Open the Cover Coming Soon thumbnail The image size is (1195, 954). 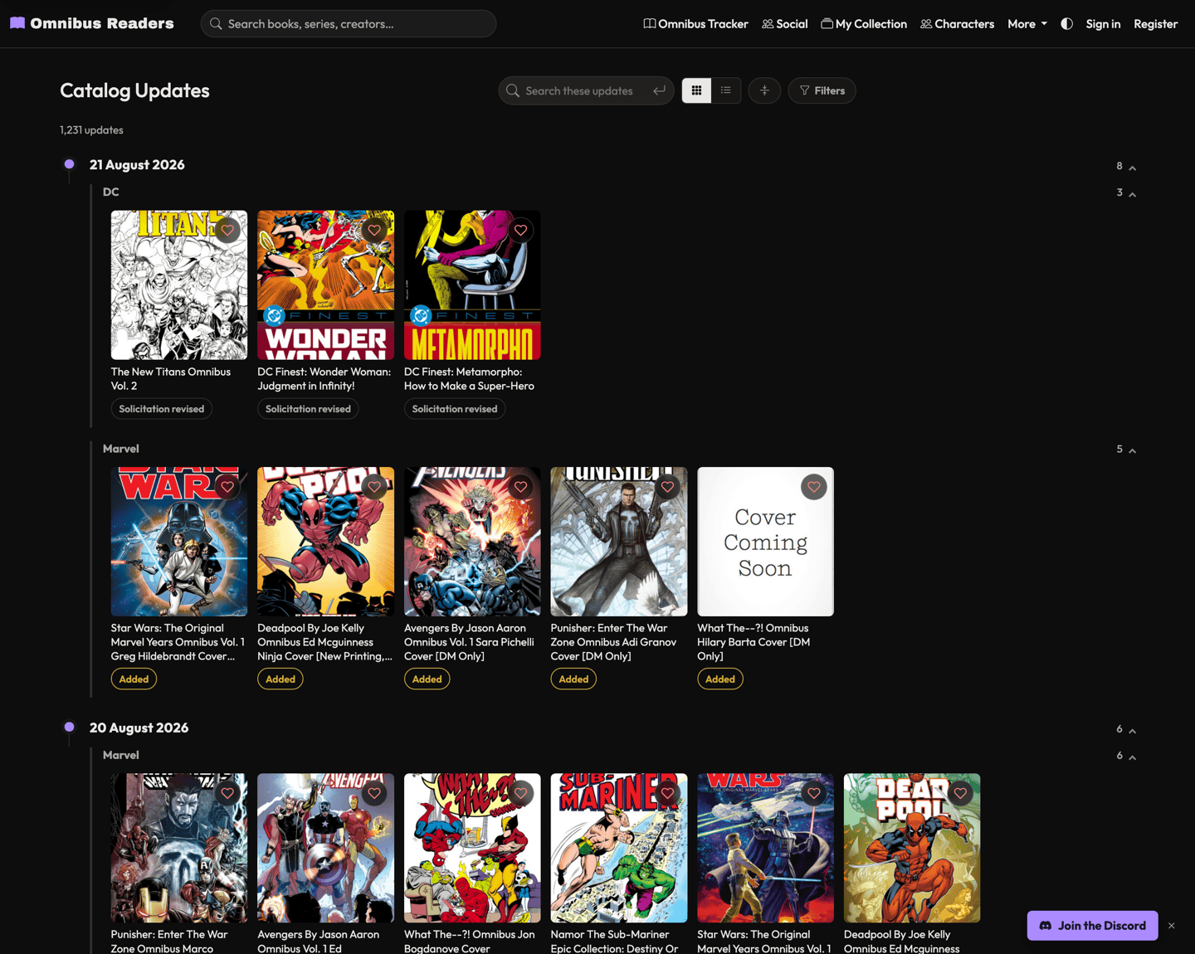click(x=765, y=541)
